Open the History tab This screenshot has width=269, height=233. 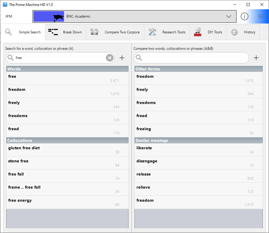click(243, 32)
